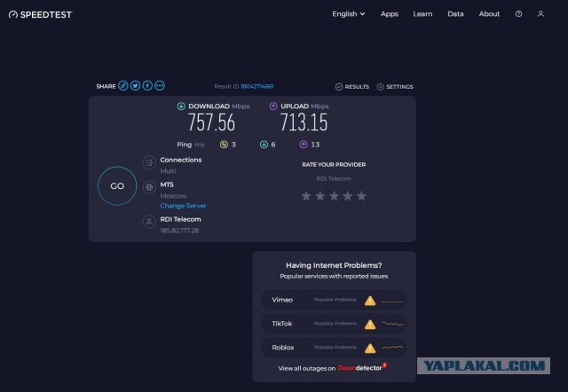The width and height of the screenshot is (568, 392).
Task: Click the upload ping icon
Action: (x=304, y=145)
